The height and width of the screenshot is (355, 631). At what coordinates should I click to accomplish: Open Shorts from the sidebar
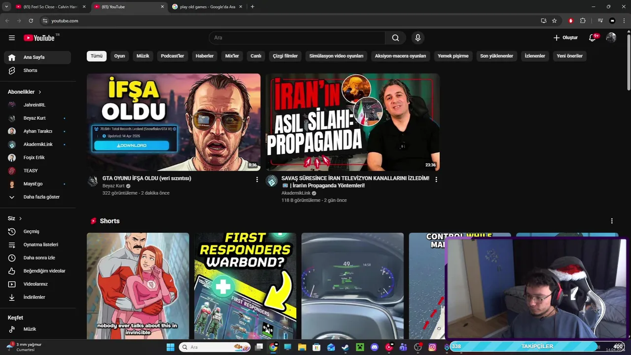coord(37,71)
